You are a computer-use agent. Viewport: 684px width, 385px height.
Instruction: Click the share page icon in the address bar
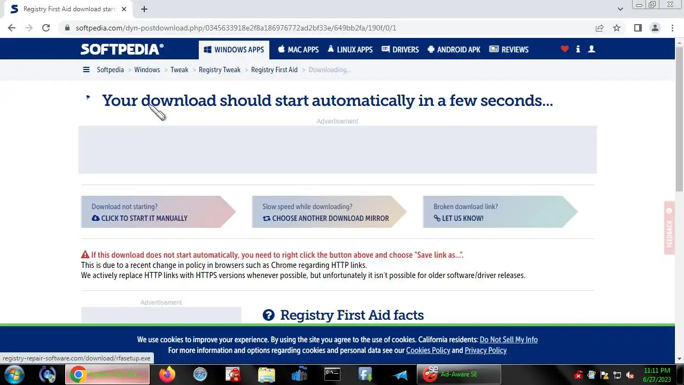[x=600, y=28]
